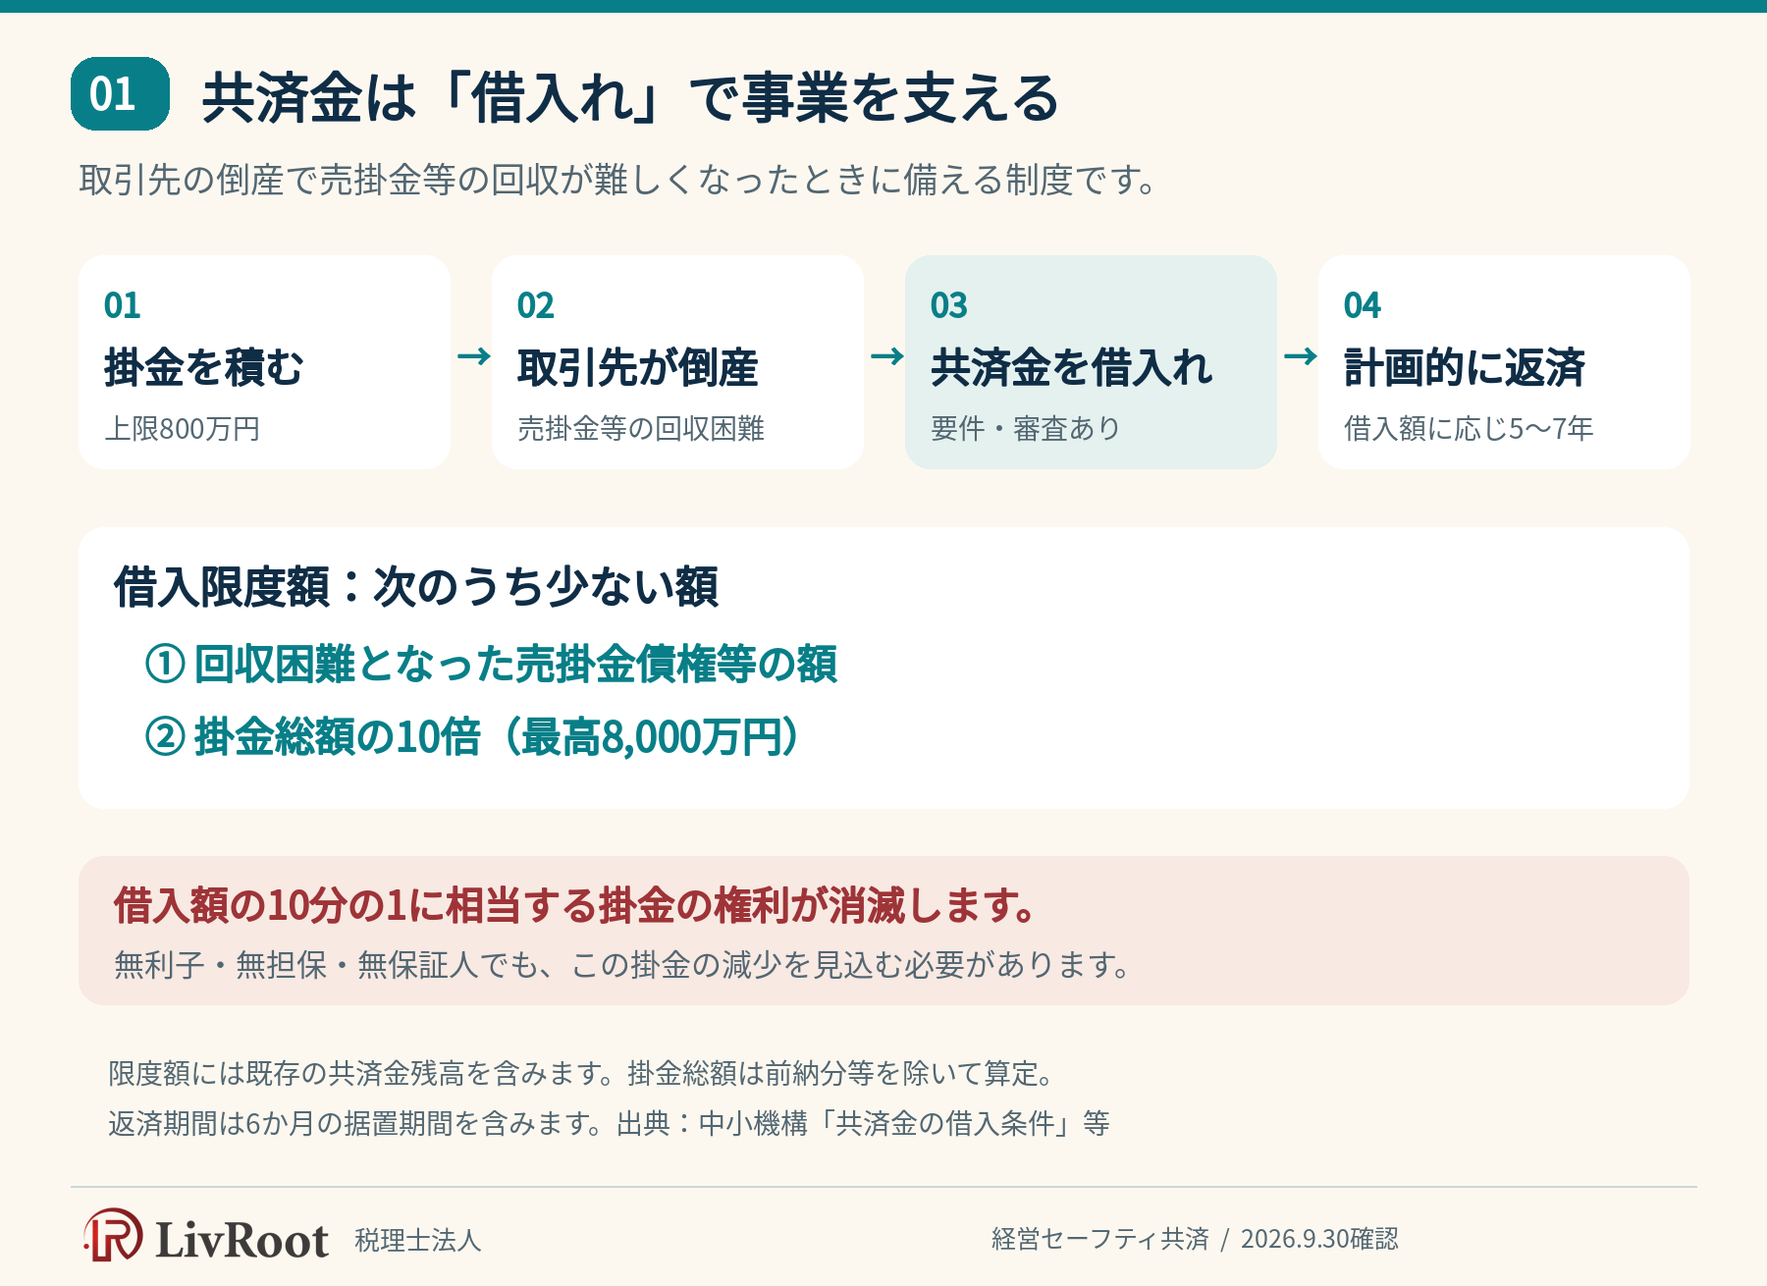Click footer text 経営セーフティ共済 / 2026.9.30確認
This screenshot has width=1767, height=1286.
pyautogui.click(x=1195, y=1239)
